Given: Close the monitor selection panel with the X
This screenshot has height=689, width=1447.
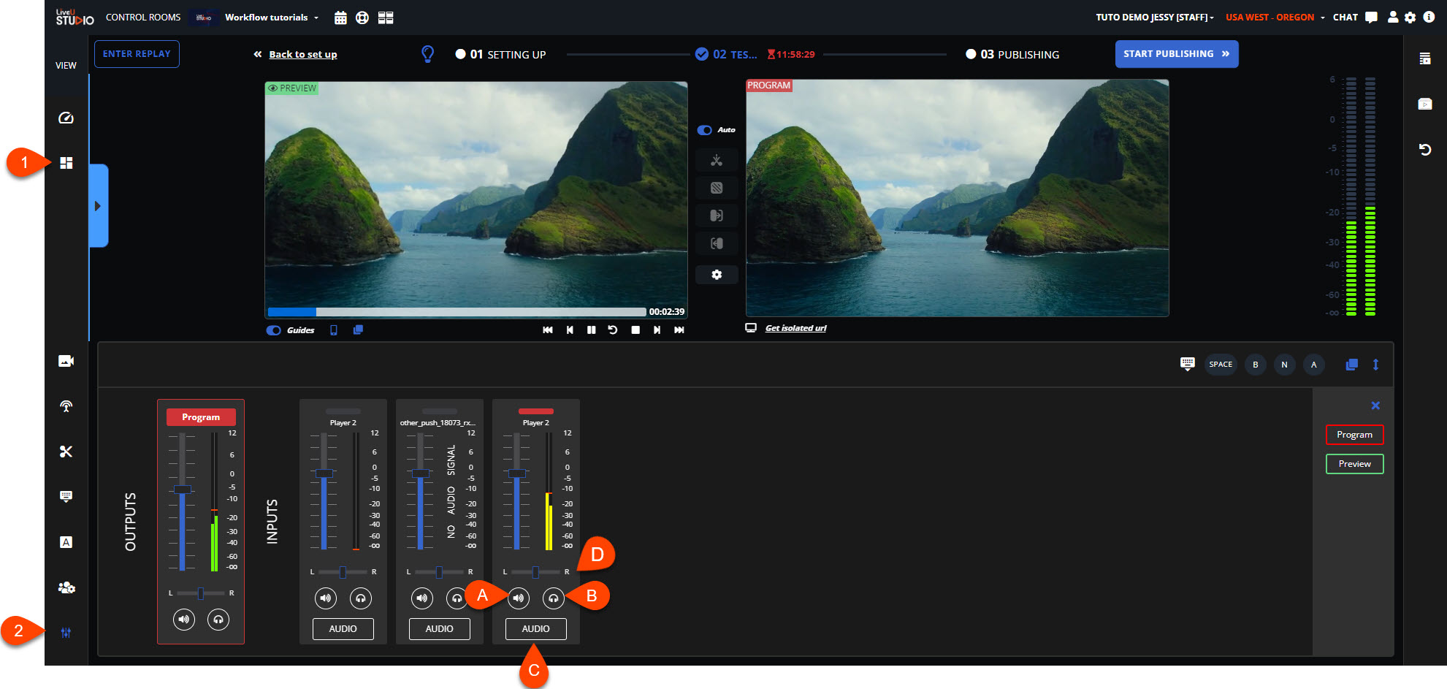Looking at the screenshot, I should pyautogui.click(x=1375, y=406).
